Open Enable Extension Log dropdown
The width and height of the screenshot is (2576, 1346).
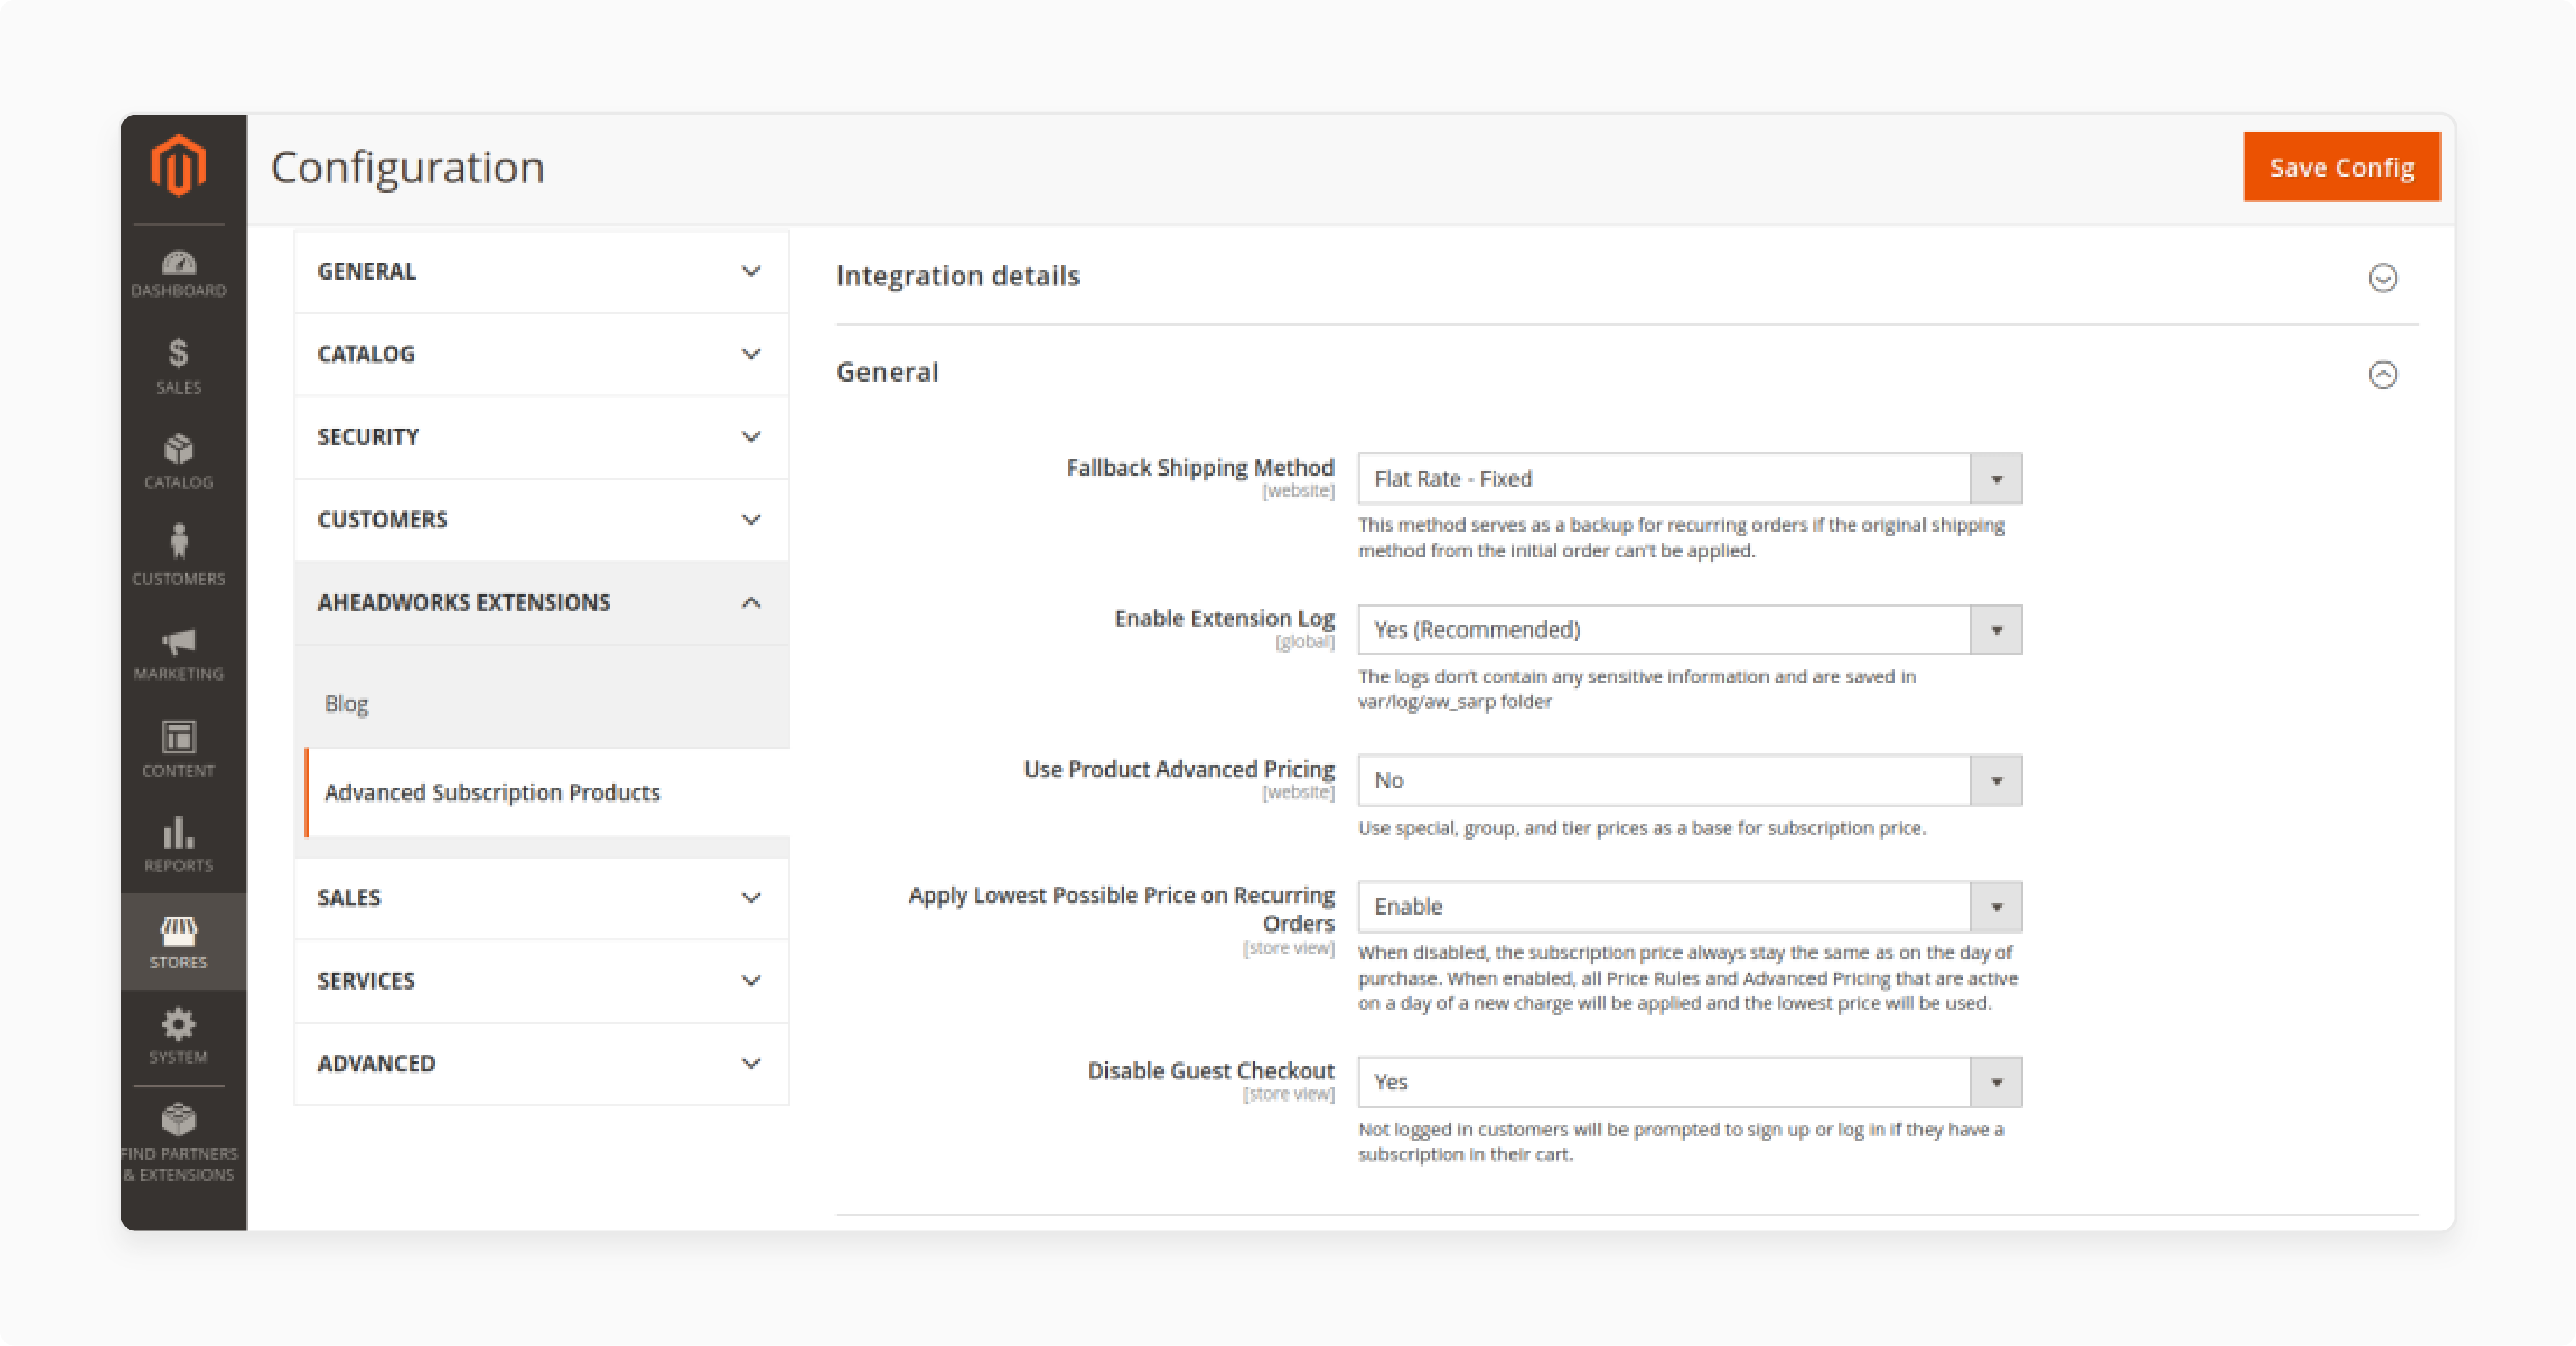pyautogui.click(x=1689, y=630)
